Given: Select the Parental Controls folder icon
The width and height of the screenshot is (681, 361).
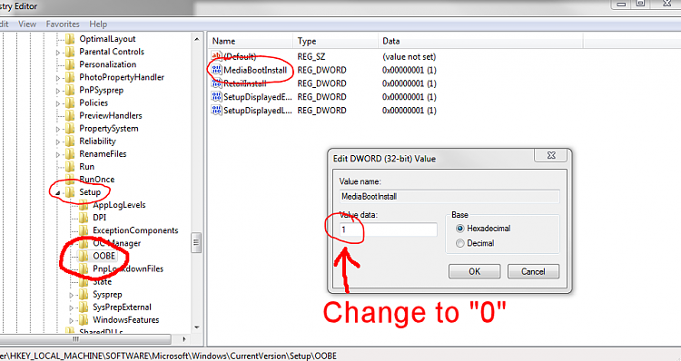Looking at the screenshot, I should 70,52.
